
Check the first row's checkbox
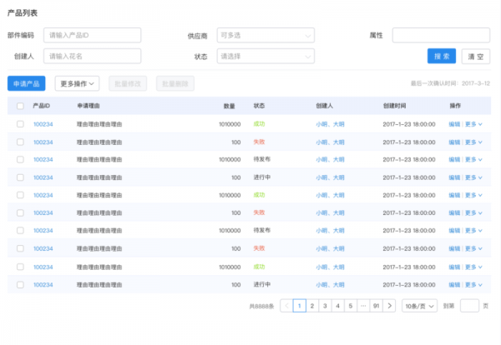(20, 124)
